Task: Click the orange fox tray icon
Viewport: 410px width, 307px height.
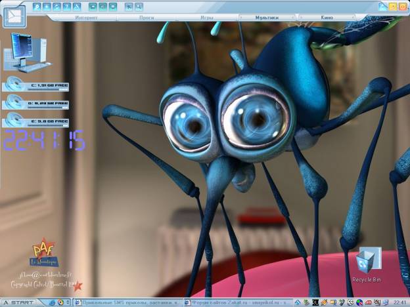Action: (324, 302)
